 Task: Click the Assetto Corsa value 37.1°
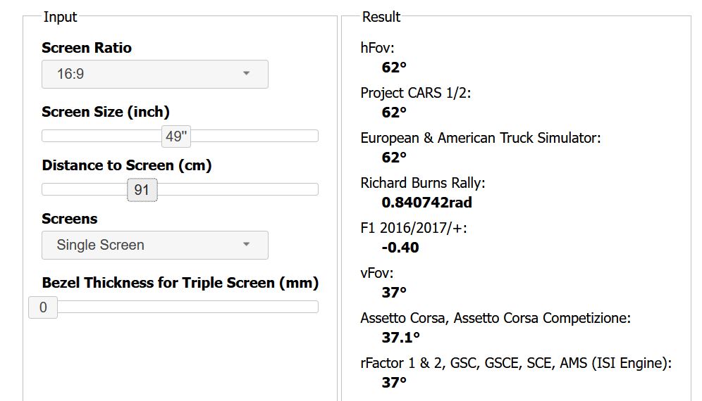click(400, 338)
